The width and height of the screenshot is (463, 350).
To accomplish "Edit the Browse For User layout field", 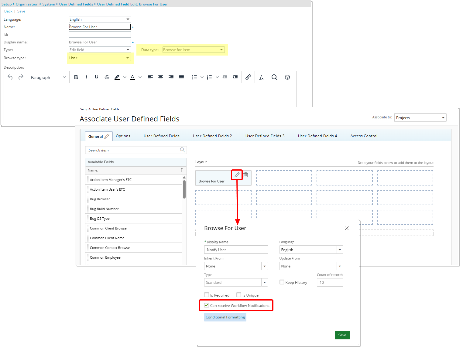I will 237,175.
